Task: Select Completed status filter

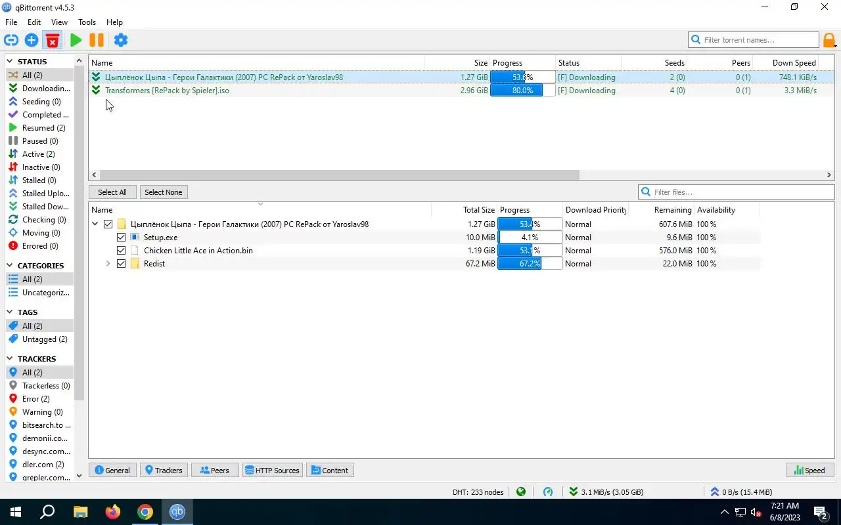Action: pyautogui.click(x=39, y=115)
